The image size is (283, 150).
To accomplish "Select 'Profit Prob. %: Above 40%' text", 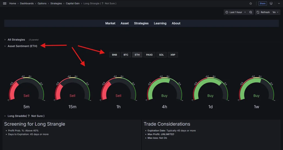I will 23,130.
